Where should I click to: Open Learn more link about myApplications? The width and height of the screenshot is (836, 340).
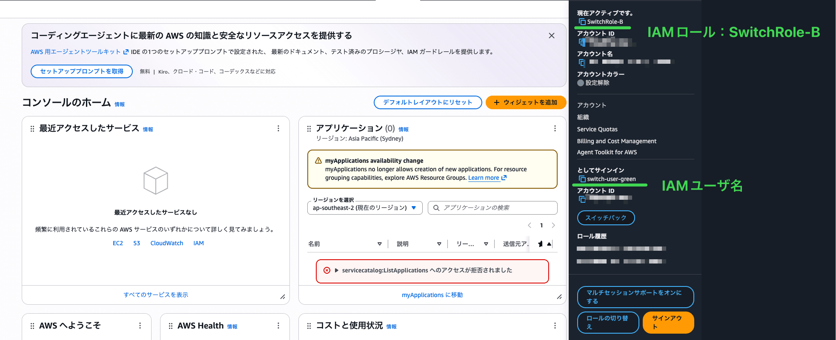pyautogui.click(x=487, y=178)
